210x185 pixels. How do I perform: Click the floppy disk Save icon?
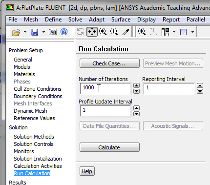click(35, 32)
